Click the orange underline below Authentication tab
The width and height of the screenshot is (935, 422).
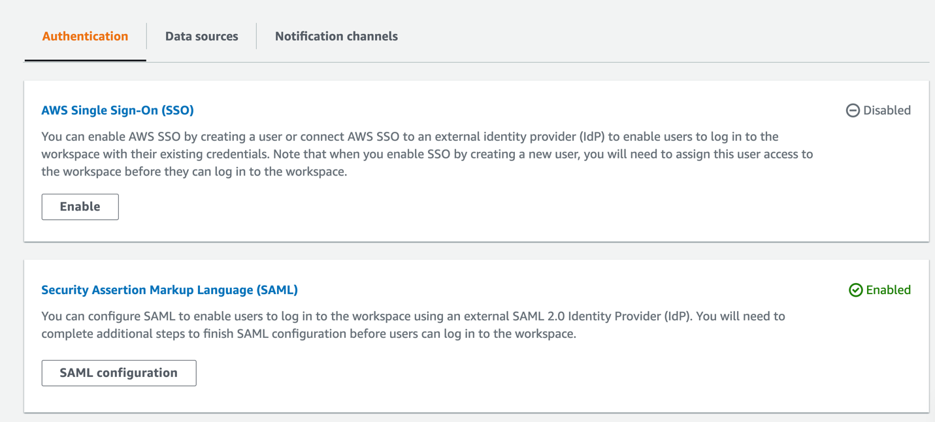85,61
